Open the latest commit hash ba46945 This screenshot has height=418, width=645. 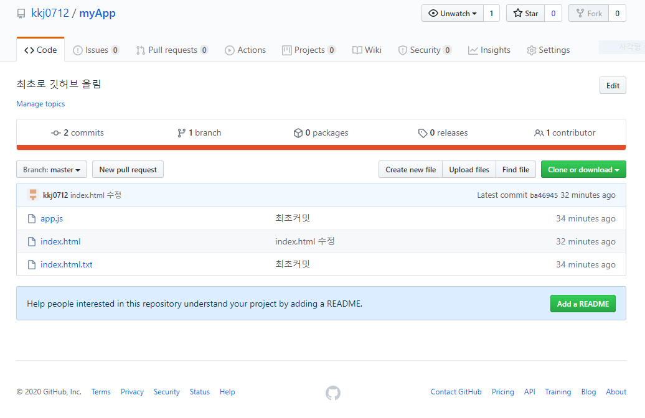pos(544,195)
